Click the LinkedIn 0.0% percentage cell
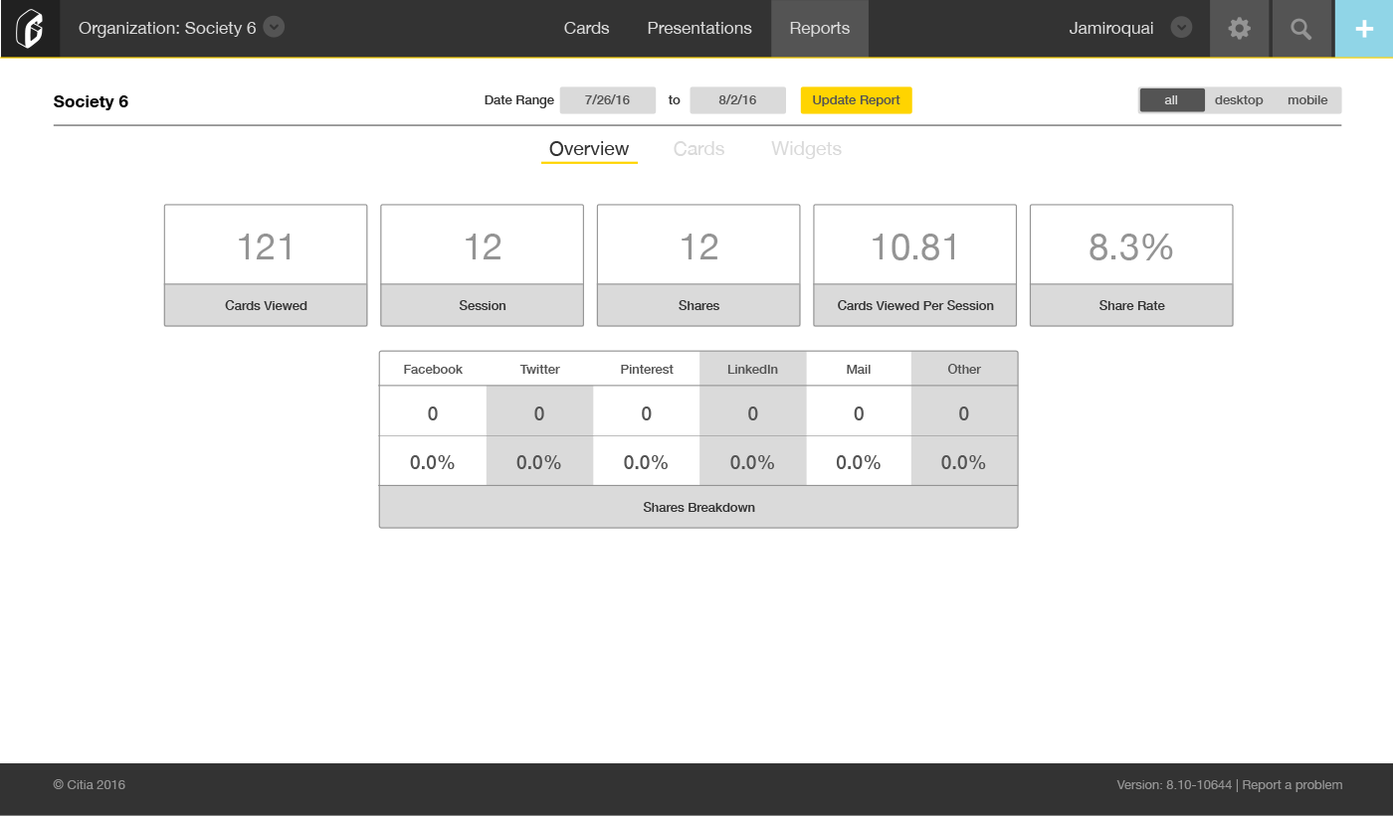Screen dimensions: 1393x816 tap(752, 462)
